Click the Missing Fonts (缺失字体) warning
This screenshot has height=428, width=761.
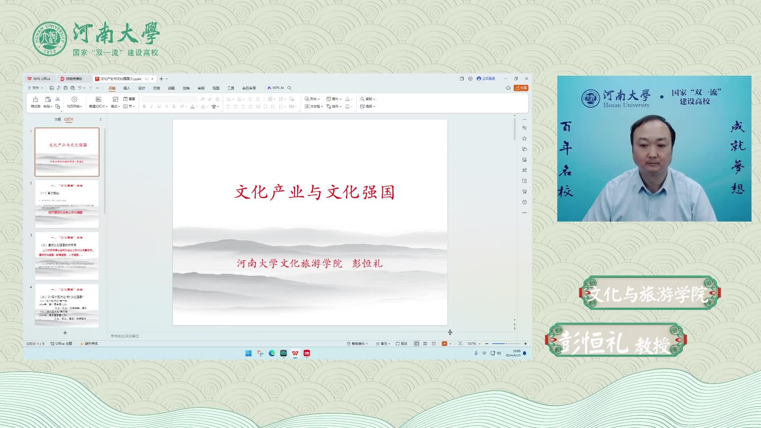(89, 344)
